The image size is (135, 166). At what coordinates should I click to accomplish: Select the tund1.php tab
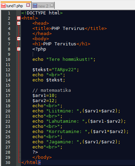click(x=16, y=5)
